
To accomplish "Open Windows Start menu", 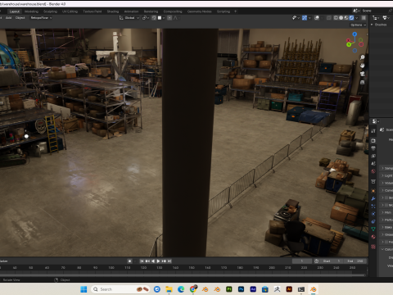I will 84,289.
